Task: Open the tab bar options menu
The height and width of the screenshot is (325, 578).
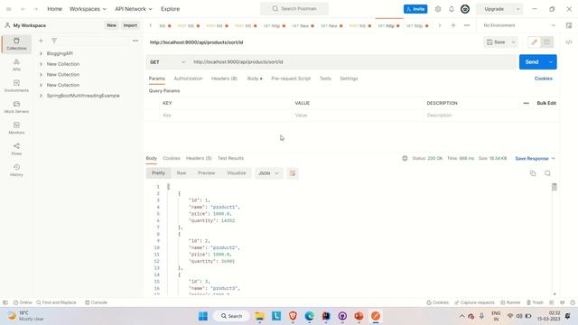Action: click(x=467, y=25)
